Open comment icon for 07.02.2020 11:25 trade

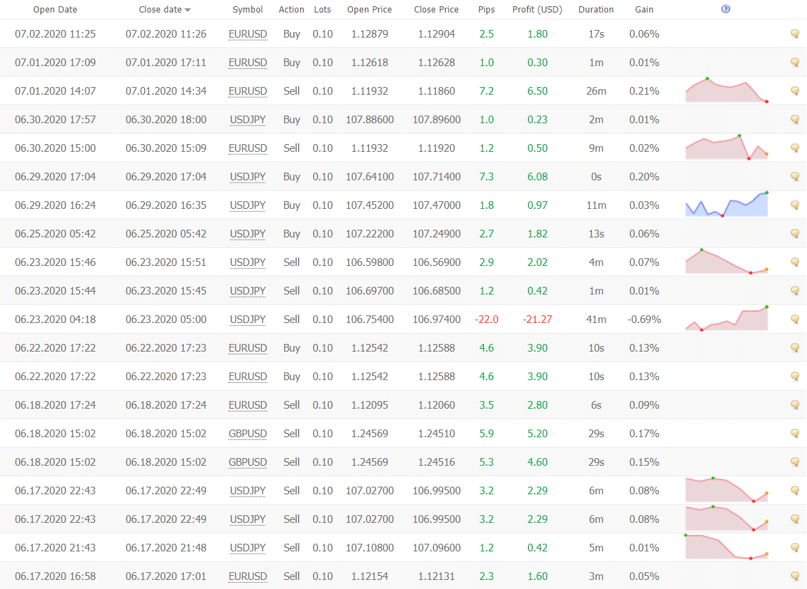point(794,34)
